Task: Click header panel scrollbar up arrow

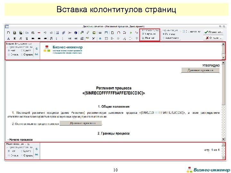Action: point(223,44)
